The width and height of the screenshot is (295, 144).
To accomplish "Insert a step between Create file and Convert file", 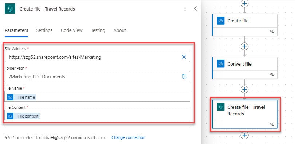I will click(x=244, y=46).
